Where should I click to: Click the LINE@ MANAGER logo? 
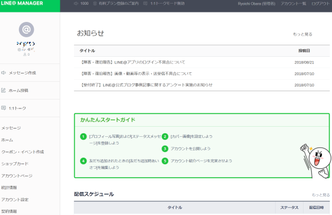coord(22,3)
